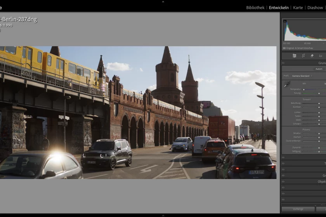
Task: Click the Sättigung slider handle
Action: pyautogui.click(x=319, y=152)
